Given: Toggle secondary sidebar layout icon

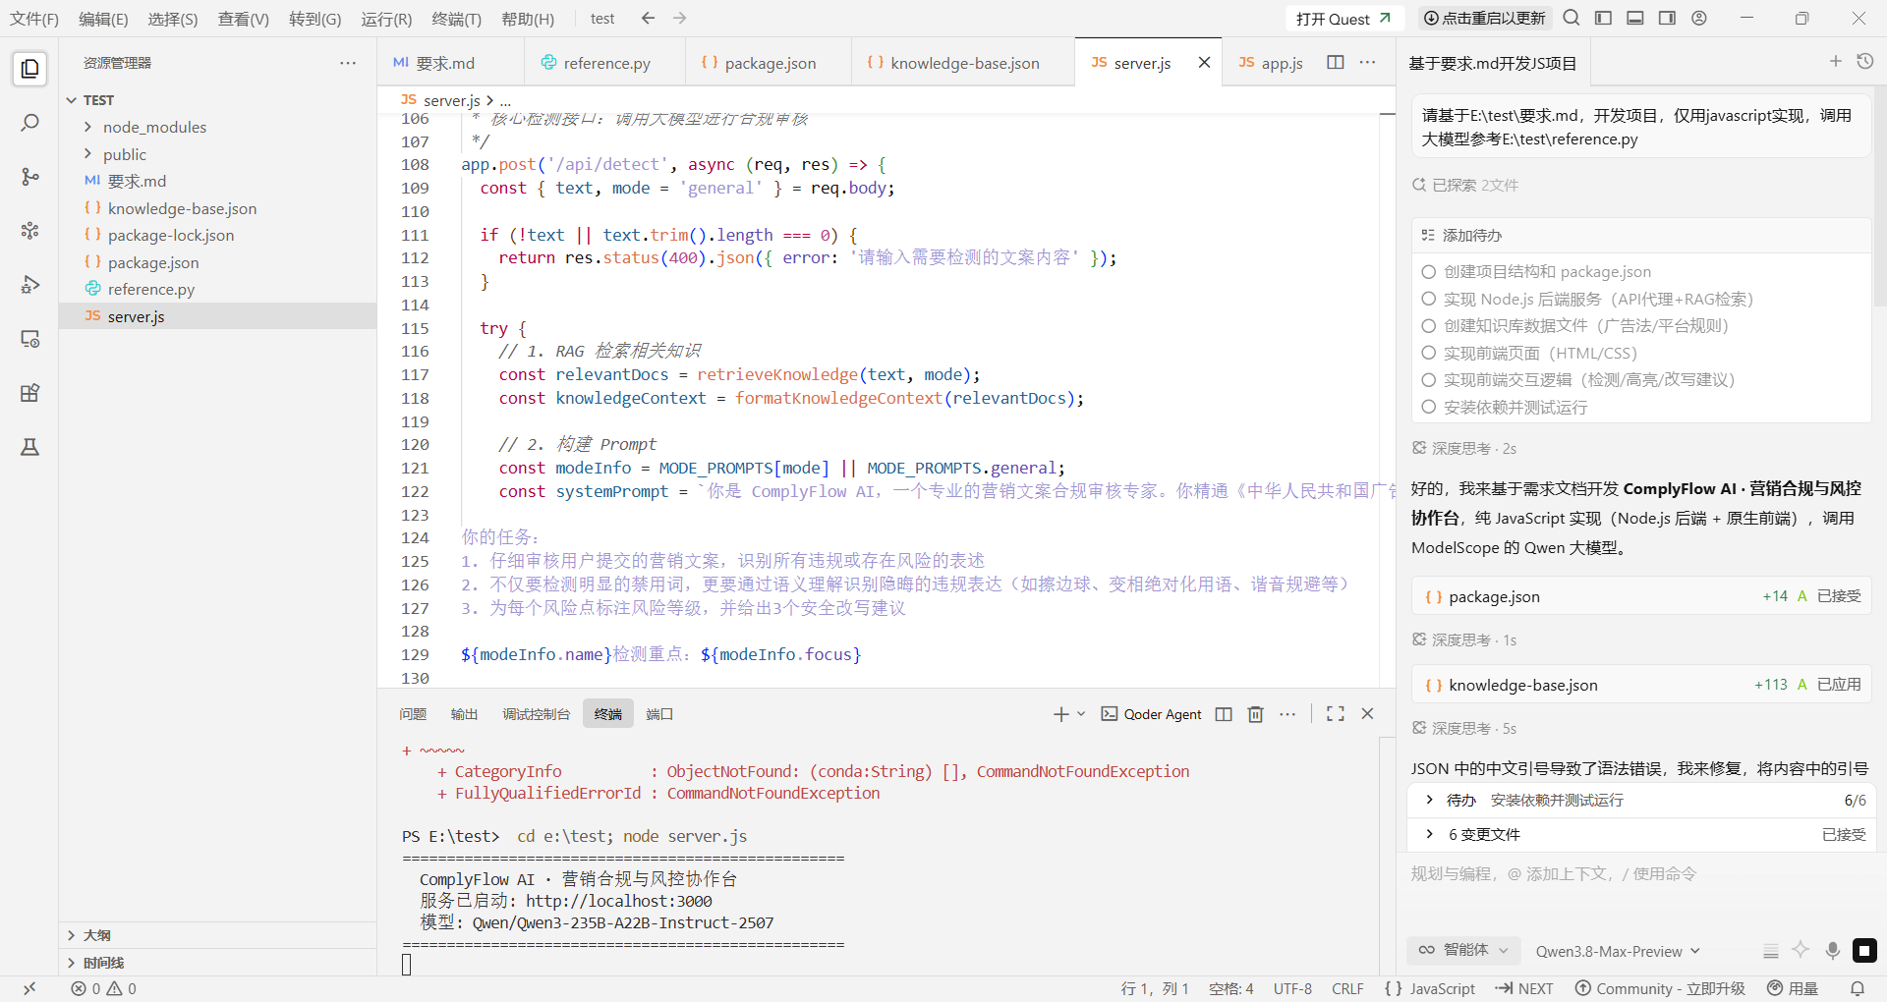Looking at the screenshot, I should coord(1667,18).
